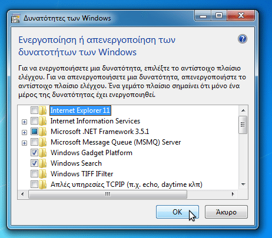Select the Microsoft .NET Framework 3.5.1 label
The height and width of the screenshot is (238, 272).
(x=99, y=132)
